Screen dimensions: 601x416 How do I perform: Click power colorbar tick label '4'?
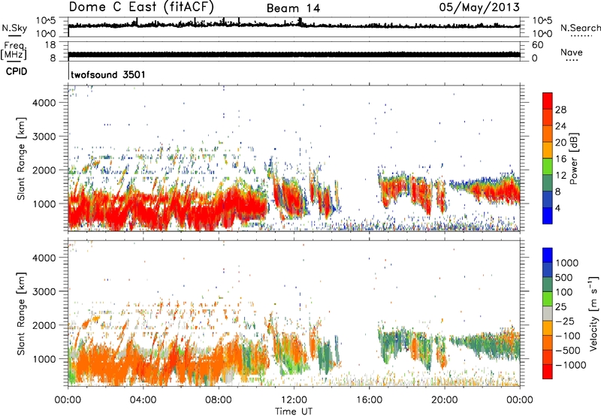point(558,208)
